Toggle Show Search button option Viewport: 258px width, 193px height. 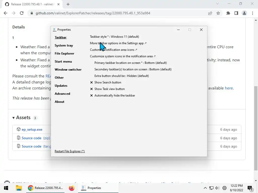(x=106, y=82)
